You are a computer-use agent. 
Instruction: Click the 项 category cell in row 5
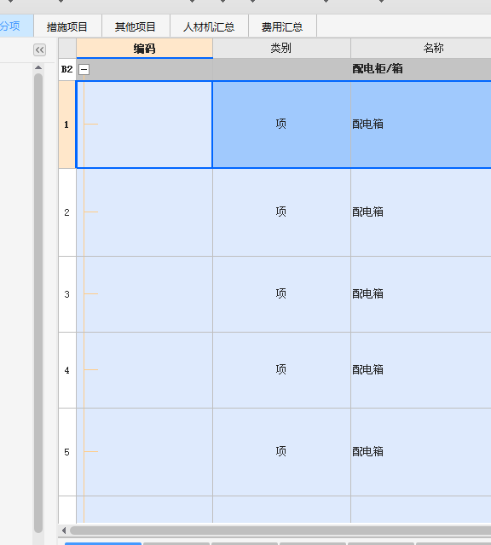point(281,452)
